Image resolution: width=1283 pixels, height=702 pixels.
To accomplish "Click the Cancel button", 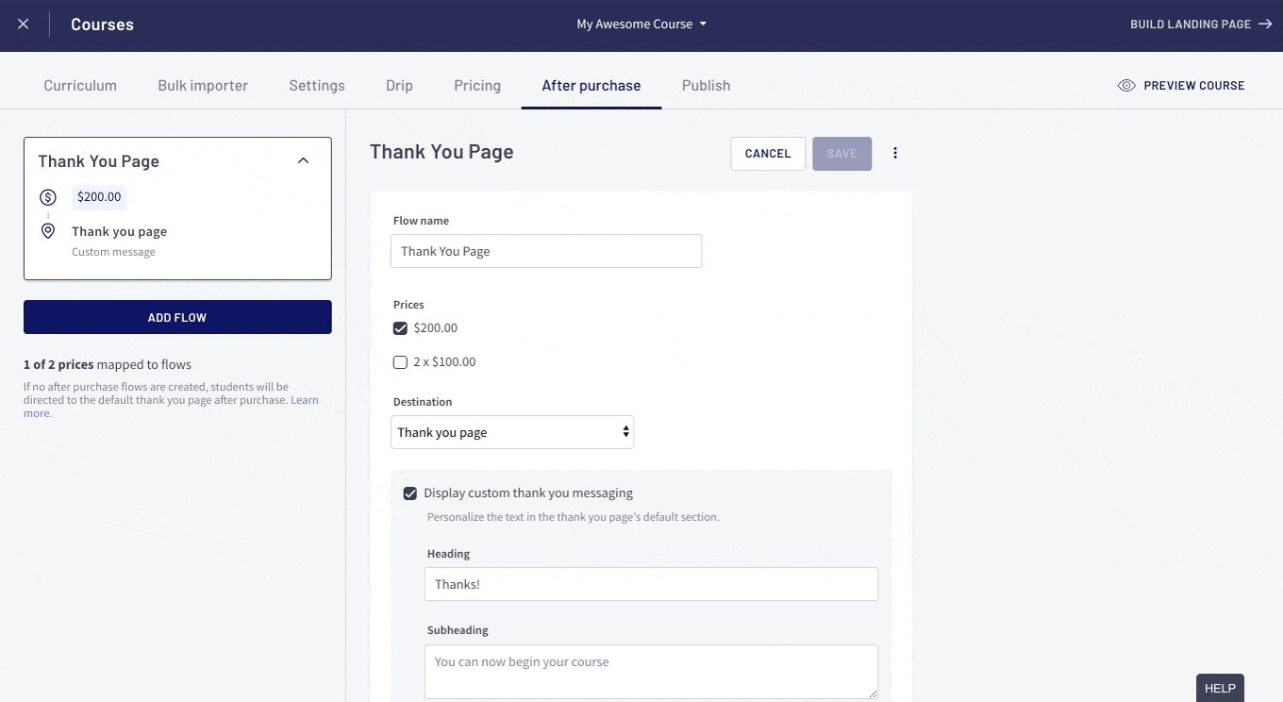I will [x=767, y=154].
